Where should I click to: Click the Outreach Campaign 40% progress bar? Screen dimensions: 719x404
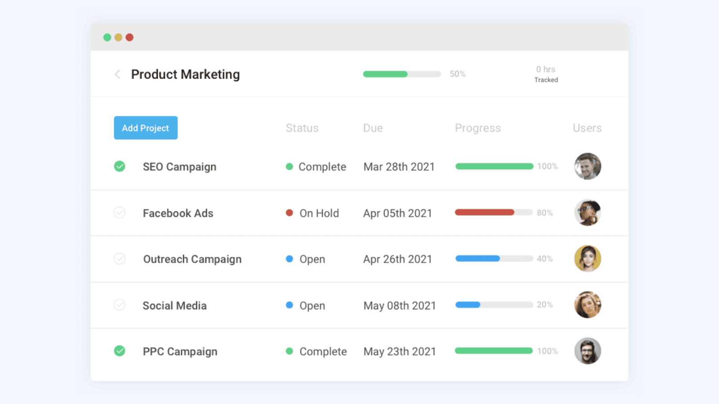tap(494, 259)
